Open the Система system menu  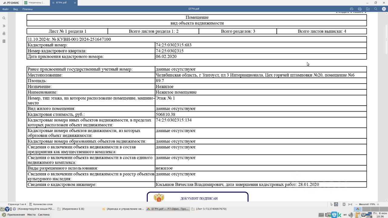point(44,215)
